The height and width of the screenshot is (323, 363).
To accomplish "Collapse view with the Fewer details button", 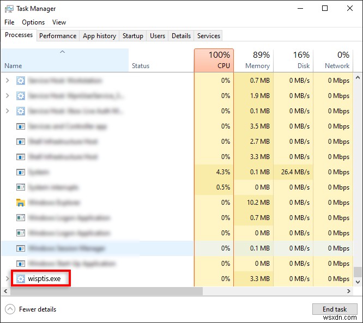I will click(31, 309).
